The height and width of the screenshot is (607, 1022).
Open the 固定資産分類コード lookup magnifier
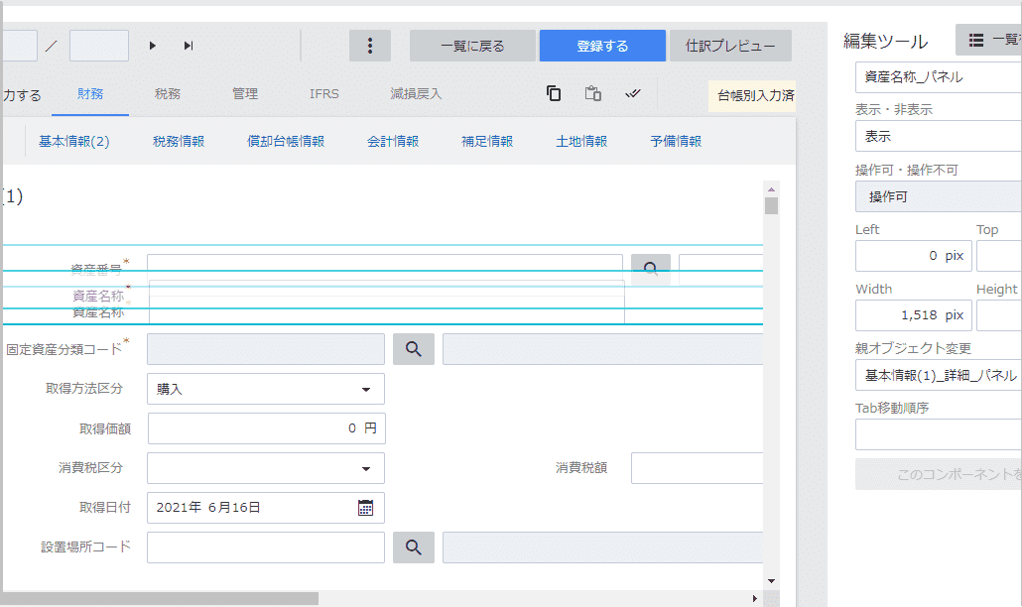[x=413, y=348]
